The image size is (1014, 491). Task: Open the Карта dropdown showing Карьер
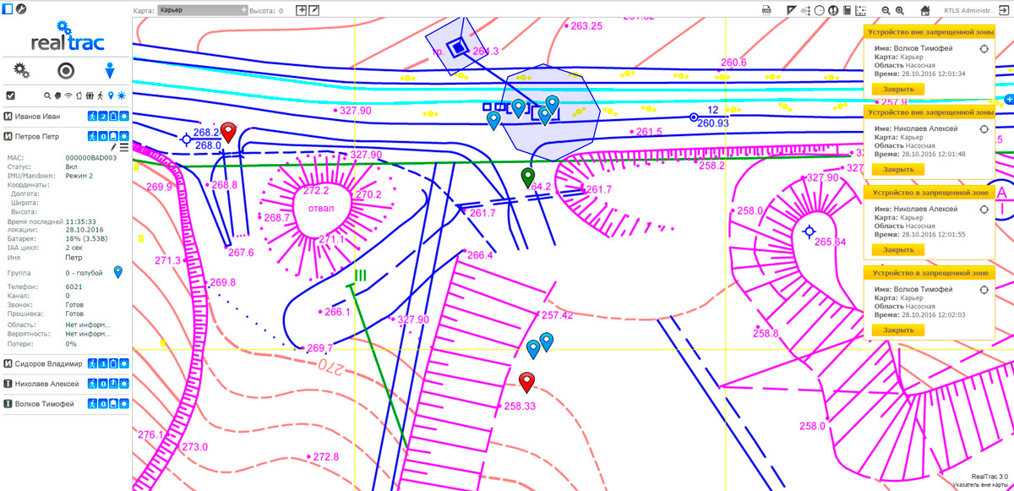[203, 10]
